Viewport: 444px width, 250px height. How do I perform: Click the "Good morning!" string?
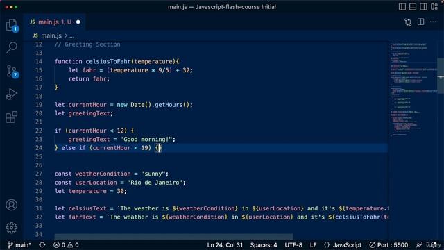tap(146, 140)
